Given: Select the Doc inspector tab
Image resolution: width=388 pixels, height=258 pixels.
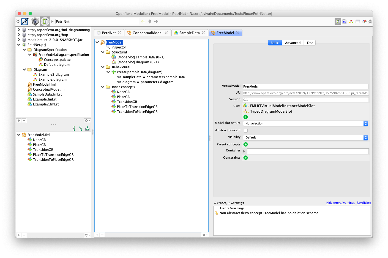Looking at the screenshot, I should [x=310, y=43].
